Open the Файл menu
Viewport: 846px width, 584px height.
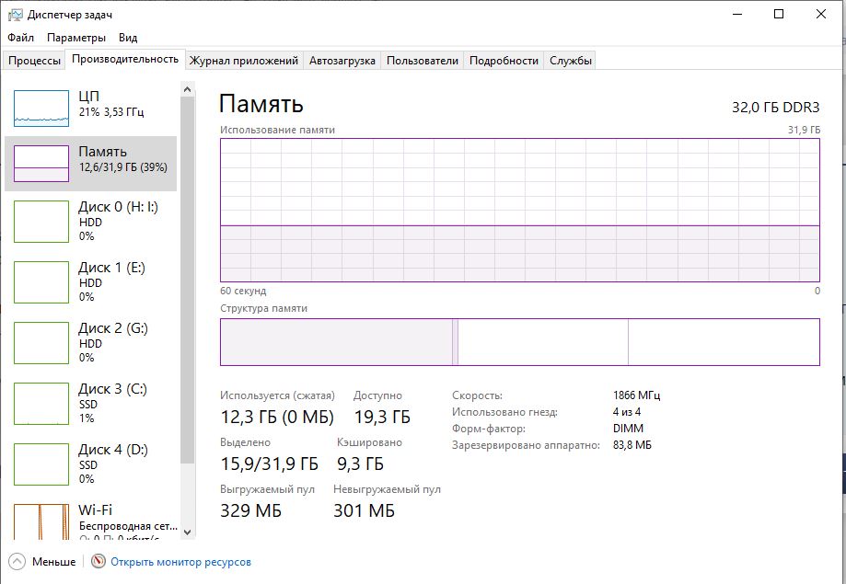[21, 38]
